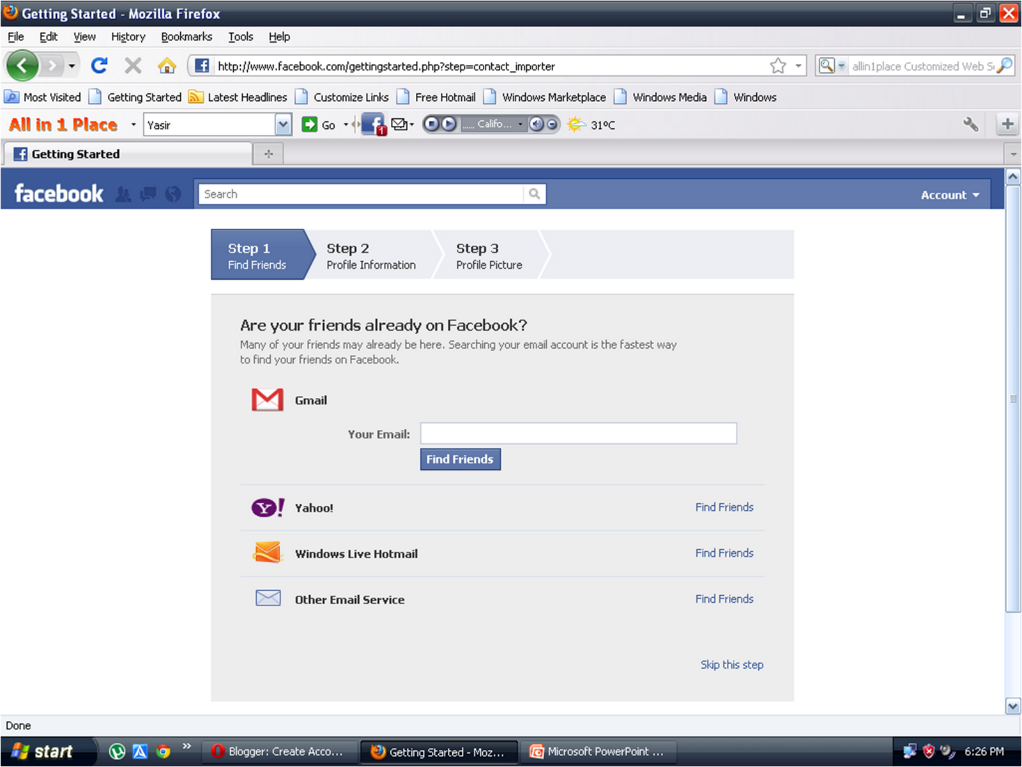Expand the Yasir profile selector dropdown
The image size is (1022, 767).
[282, 124]
